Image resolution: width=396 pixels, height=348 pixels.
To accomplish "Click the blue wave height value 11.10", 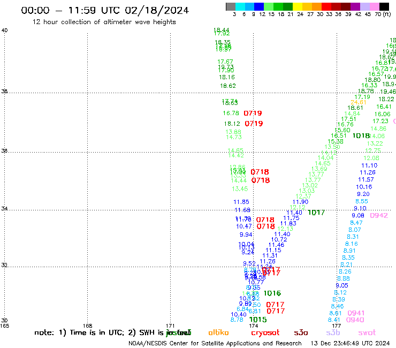I will tap(369, 165).
